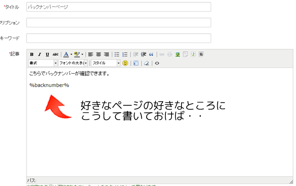Insert a bulleted list

(117, 55)
